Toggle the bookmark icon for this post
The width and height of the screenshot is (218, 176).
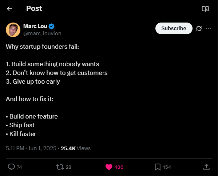pos(158,167)
